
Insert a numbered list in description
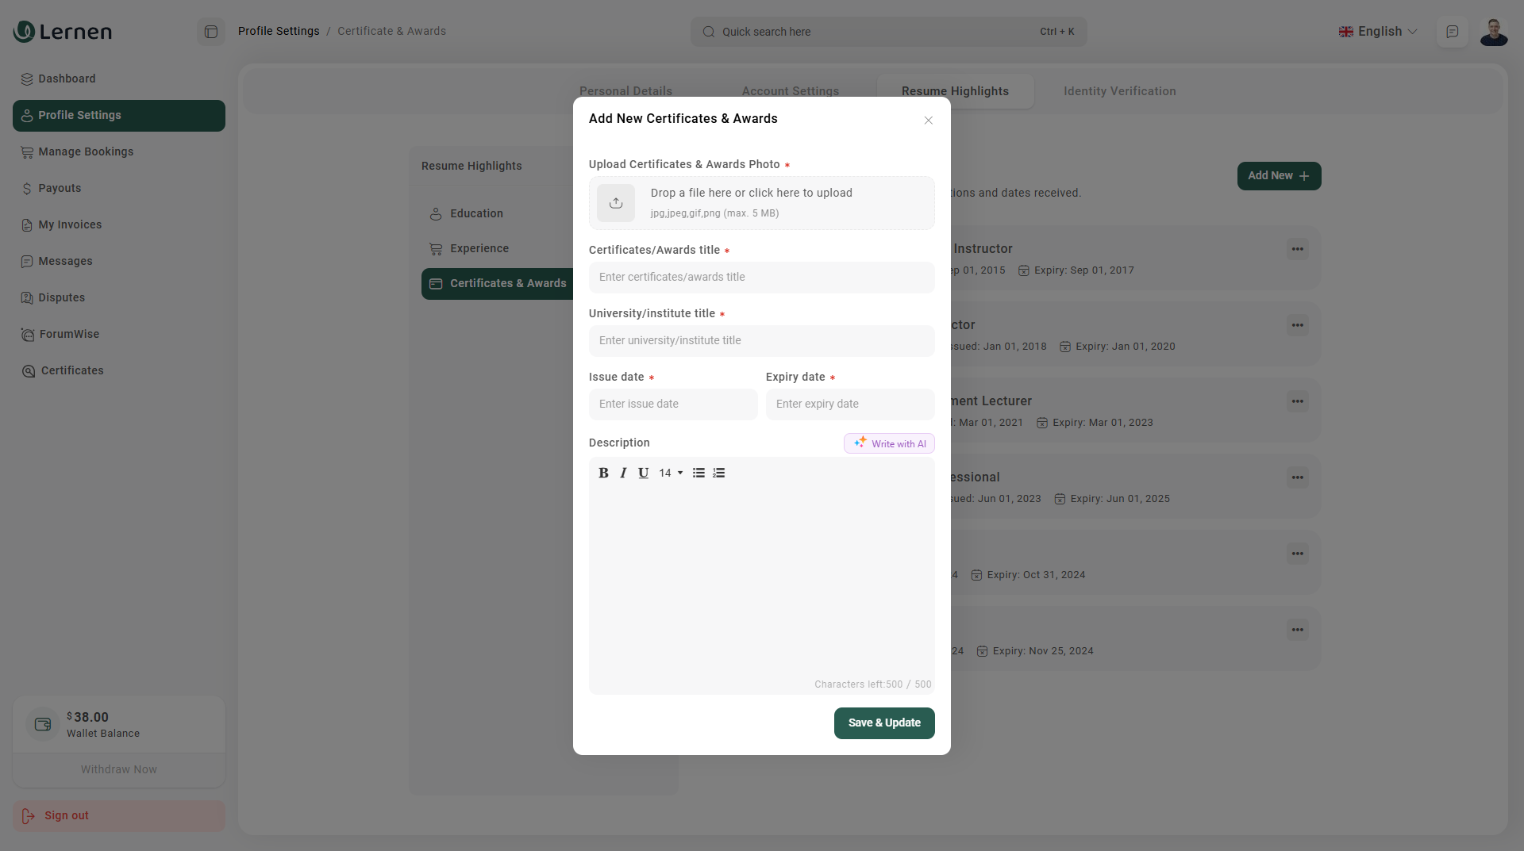719,473
